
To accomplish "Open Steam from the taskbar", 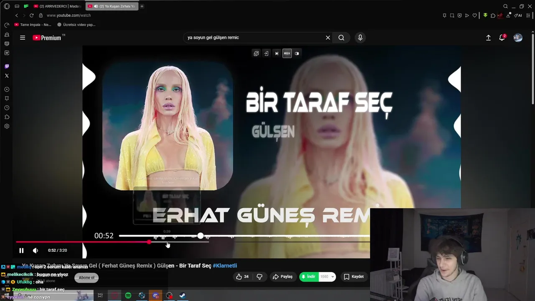I will click(x=183, y=296).
